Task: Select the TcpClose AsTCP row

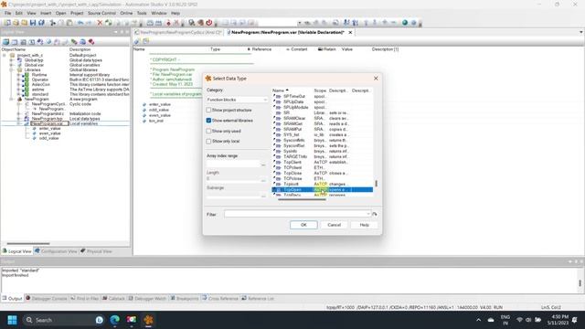Action: point(323,173)
